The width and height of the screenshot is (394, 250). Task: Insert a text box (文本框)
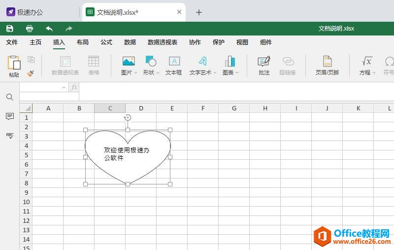point(174,66)
